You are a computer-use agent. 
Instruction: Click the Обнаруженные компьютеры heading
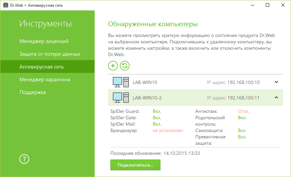[153, 24]
